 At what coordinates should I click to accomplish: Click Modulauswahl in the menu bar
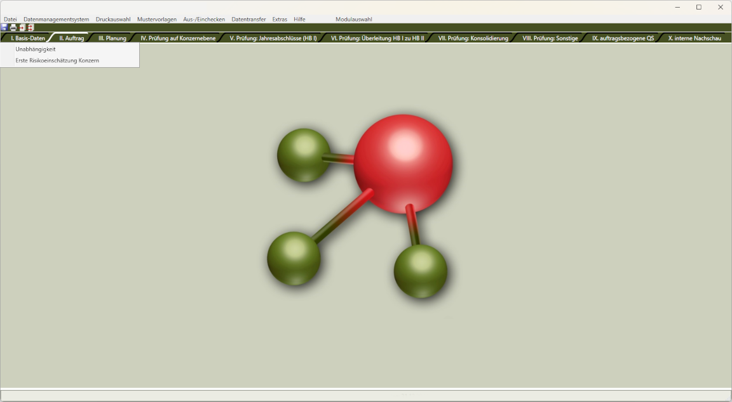[x=354, y=20]
